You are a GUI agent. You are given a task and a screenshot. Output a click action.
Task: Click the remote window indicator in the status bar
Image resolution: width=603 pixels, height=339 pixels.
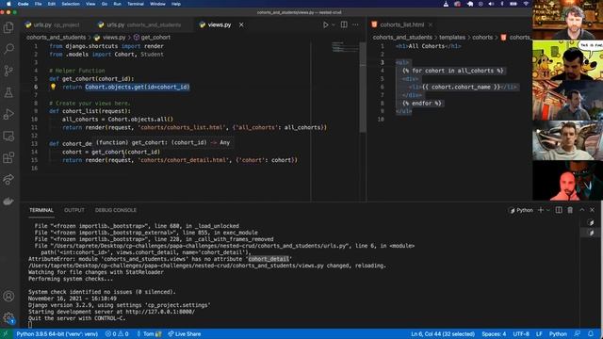coord(6,334)
